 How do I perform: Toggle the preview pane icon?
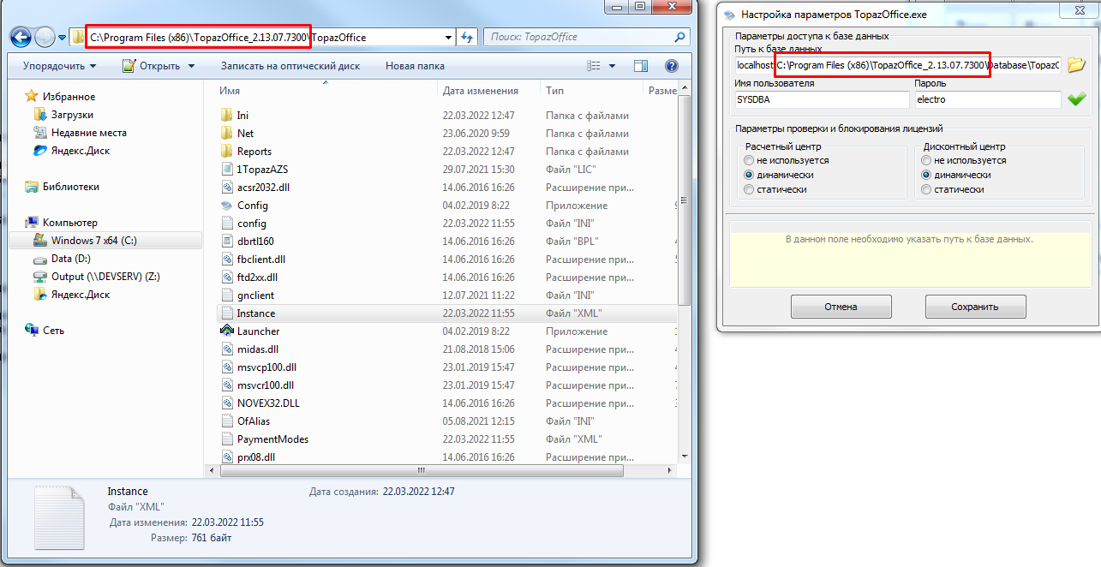[640, 66]
